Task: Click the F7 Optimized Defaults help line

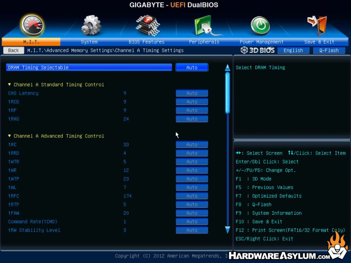Action: (269, 196)
